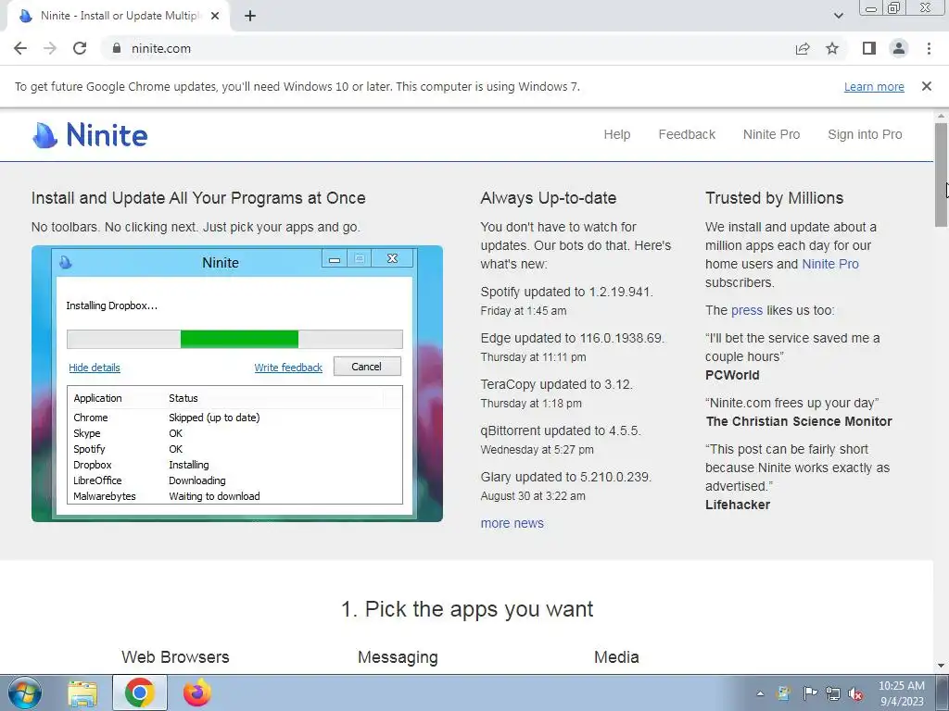Click the 'Always Up-to-date' heading

[x=549, y=198]
